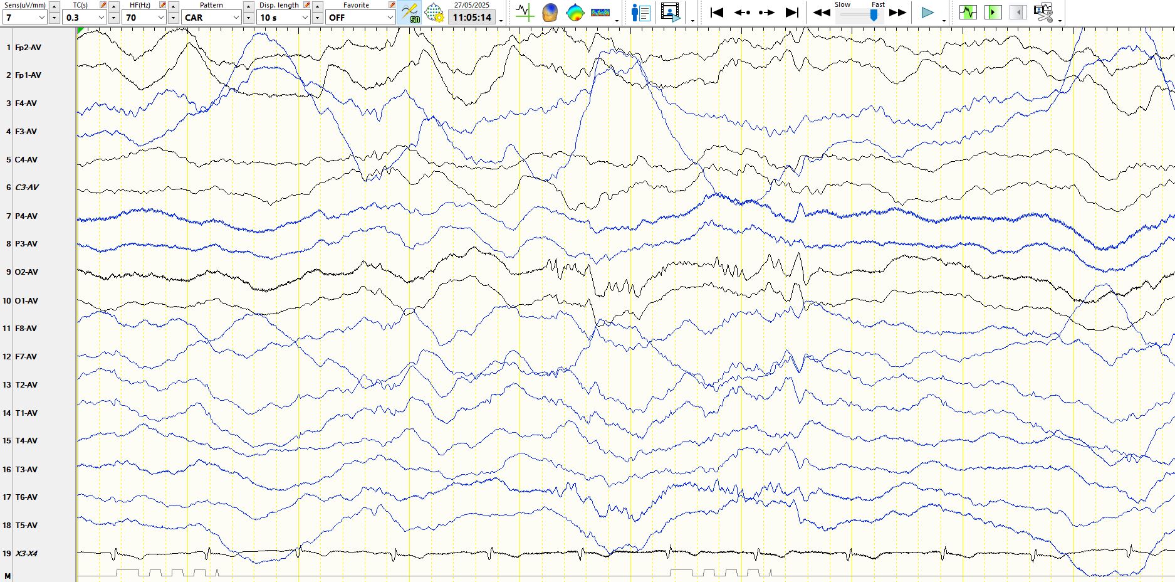This screenshot has height=582, width=1175.
Task: Edit the HF(Hz) setting pencil icon
Action: (x=163, y=5)
